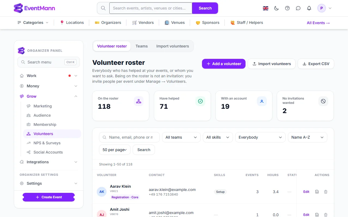The image size is (348, 217).
Task: Follow the All Events link
Action: coord(318,23)
